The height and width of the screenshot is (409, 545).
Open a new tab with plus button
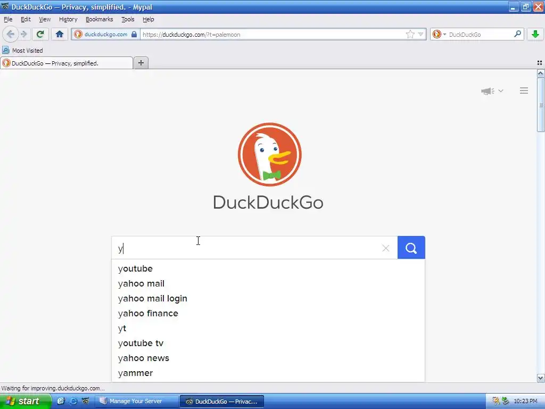141,63
